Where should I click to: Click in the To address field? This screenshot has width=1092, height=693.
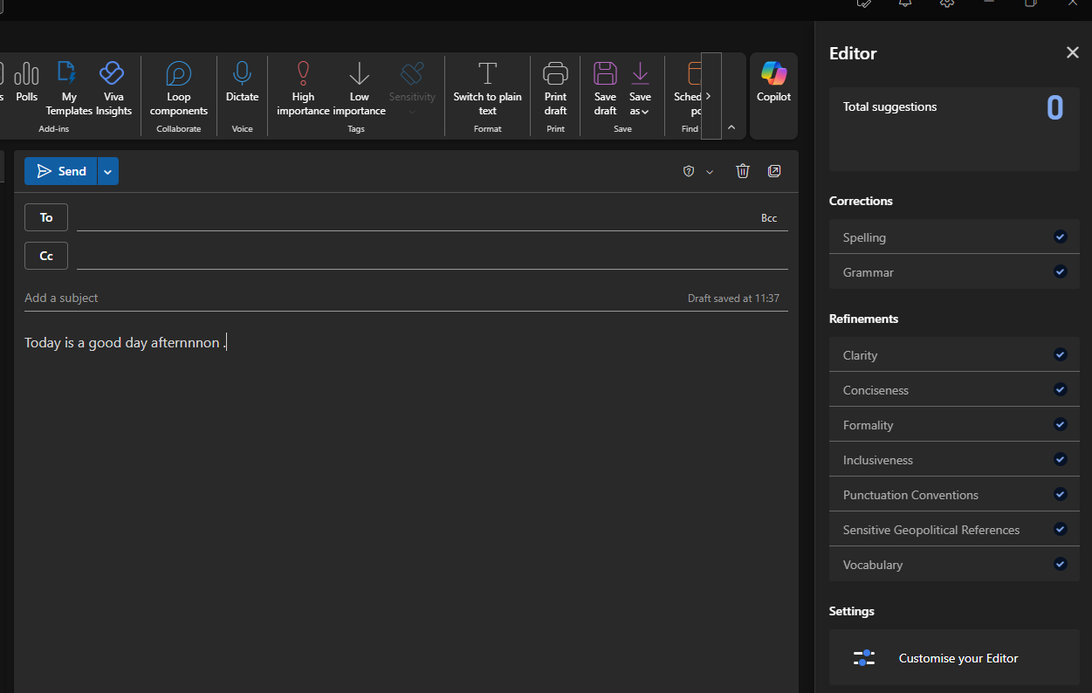tap(416, 217)
